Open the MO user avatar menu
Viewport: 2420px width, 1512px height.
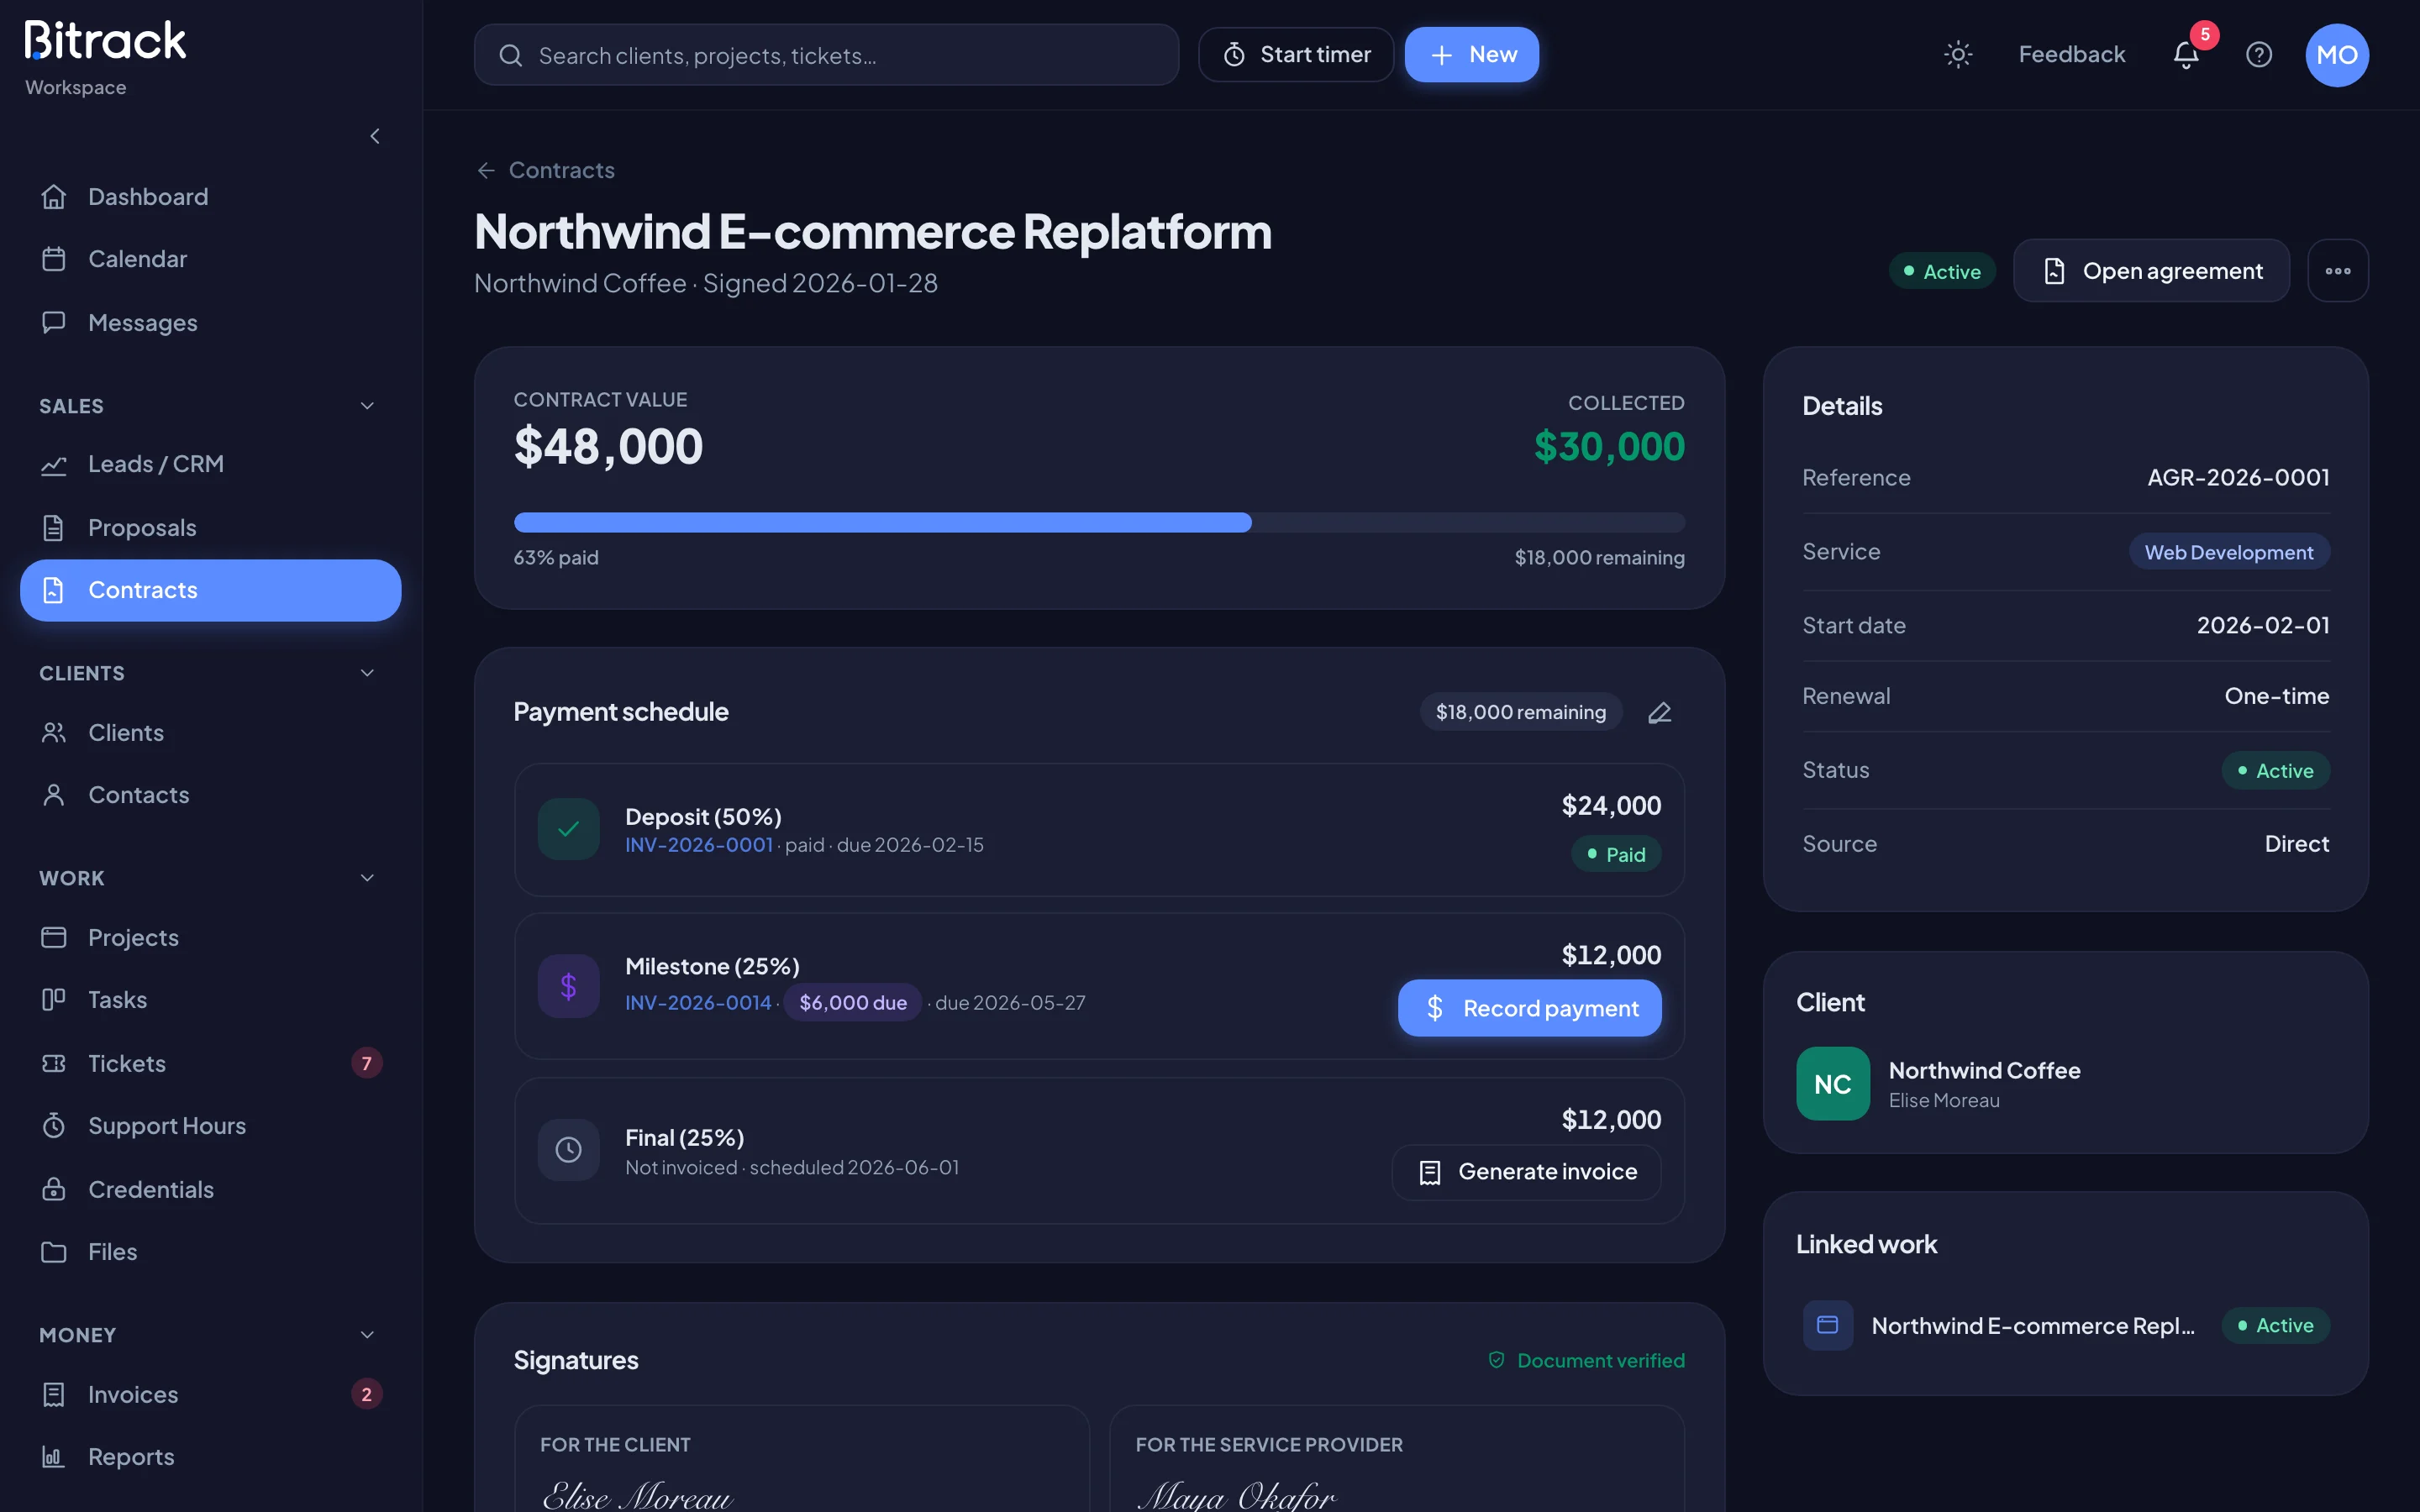[x=2336, y=54]
